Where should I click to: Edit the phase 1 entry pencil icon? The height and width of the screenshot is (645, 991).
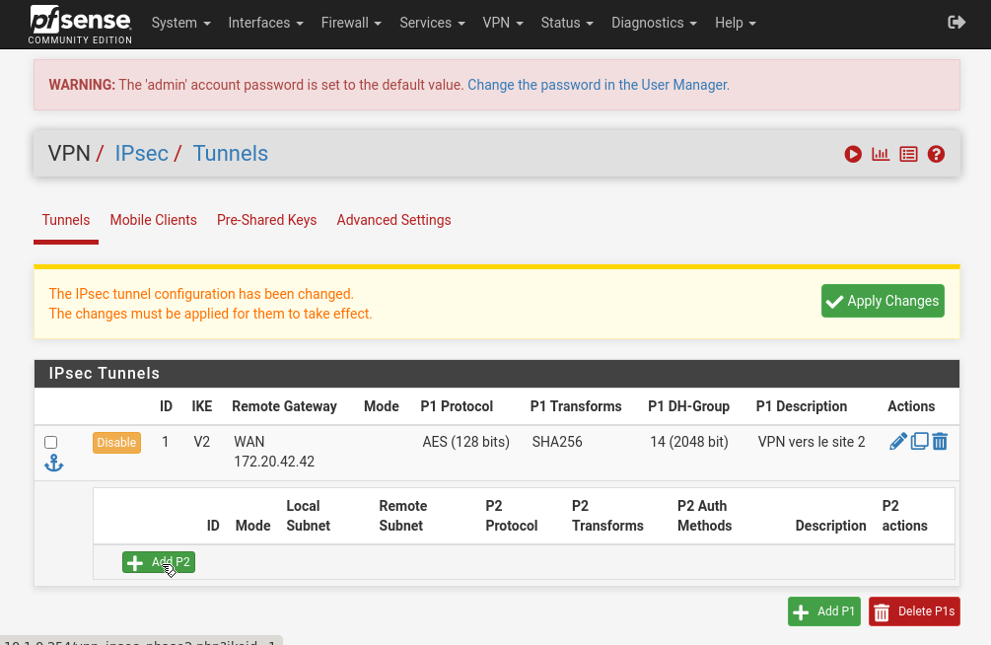point(897,442)
